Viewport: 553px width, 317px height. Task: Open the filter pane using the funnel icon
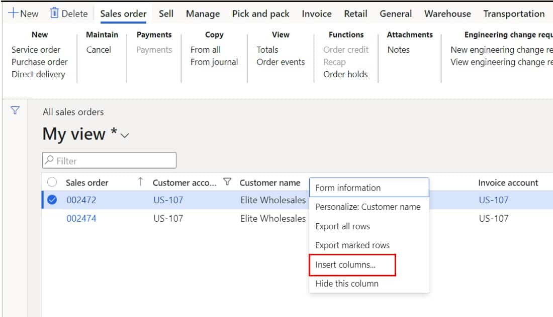(15, 110)
